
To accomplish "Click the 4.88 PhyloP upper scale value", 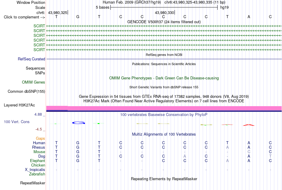I will tap(38, 114).
